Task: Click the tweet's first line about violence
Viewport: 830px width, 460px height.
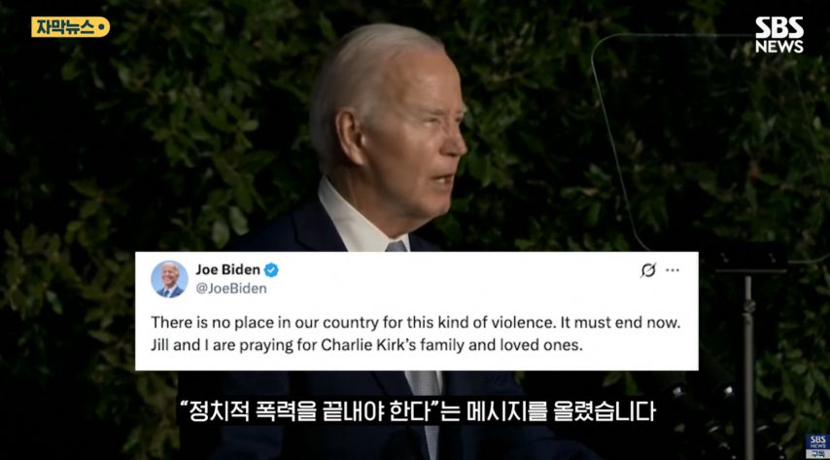Action: click(415, 323)
